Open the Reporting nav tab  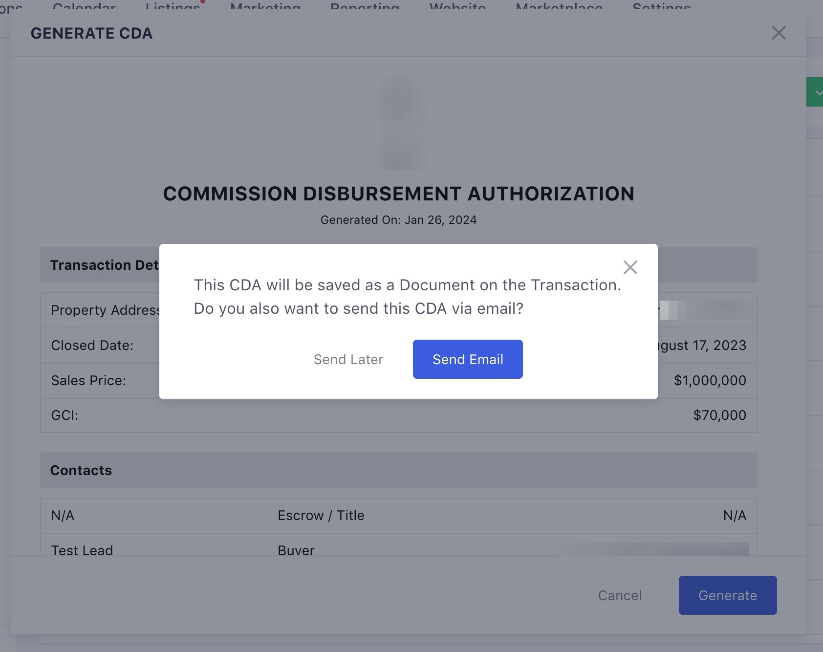coord(365,6)
